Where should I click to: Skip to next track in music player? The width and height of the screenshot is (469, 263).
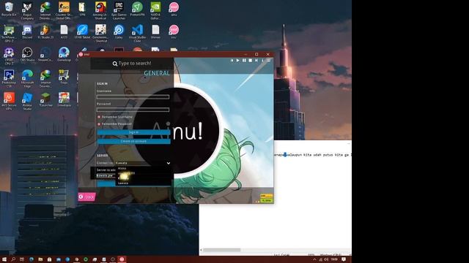click(x=256, y=61)
